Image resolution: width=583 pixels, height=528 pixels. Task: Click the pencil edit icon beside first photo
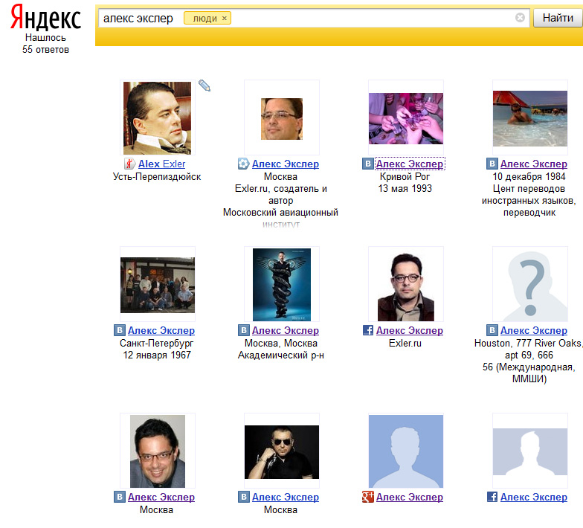[x=204, y=86]
